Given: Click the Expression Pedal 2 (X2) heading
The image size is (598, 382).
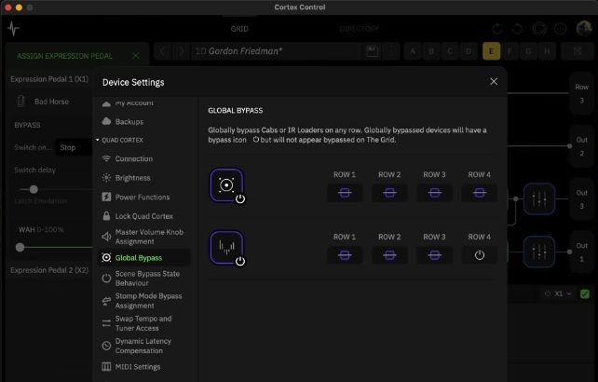Looking at the screenshot, I should 49,270.
